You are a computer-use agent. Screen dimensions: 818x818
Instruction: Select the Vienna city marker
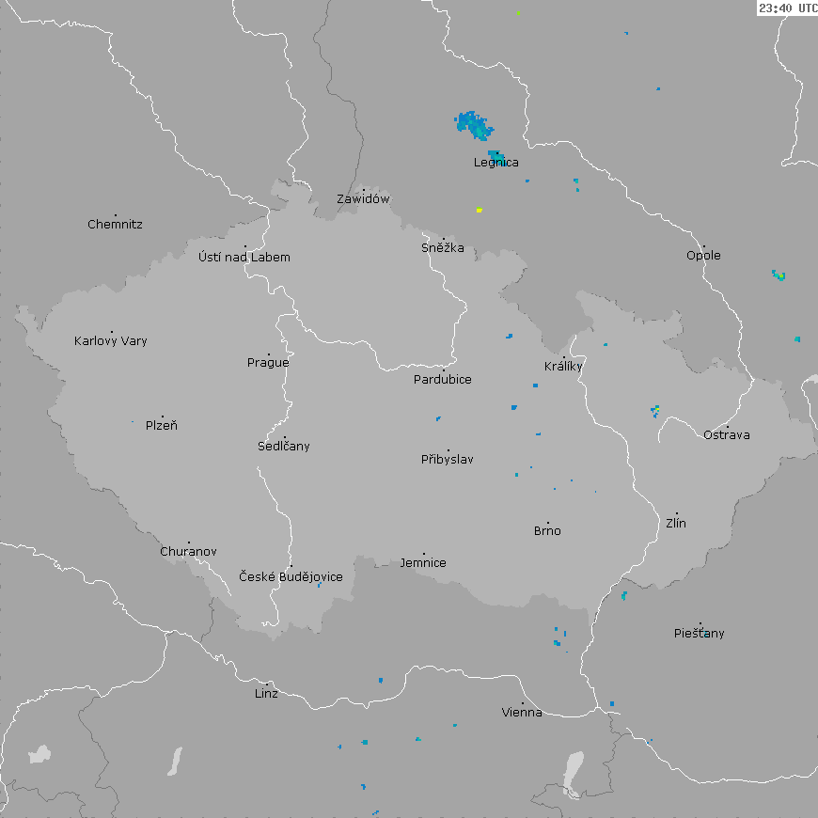[x=523, y=703]
